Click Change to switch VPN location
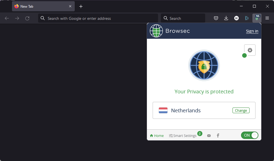Viewport: 274px width, 161px height. pyautogui.click(x=241, y=110)
